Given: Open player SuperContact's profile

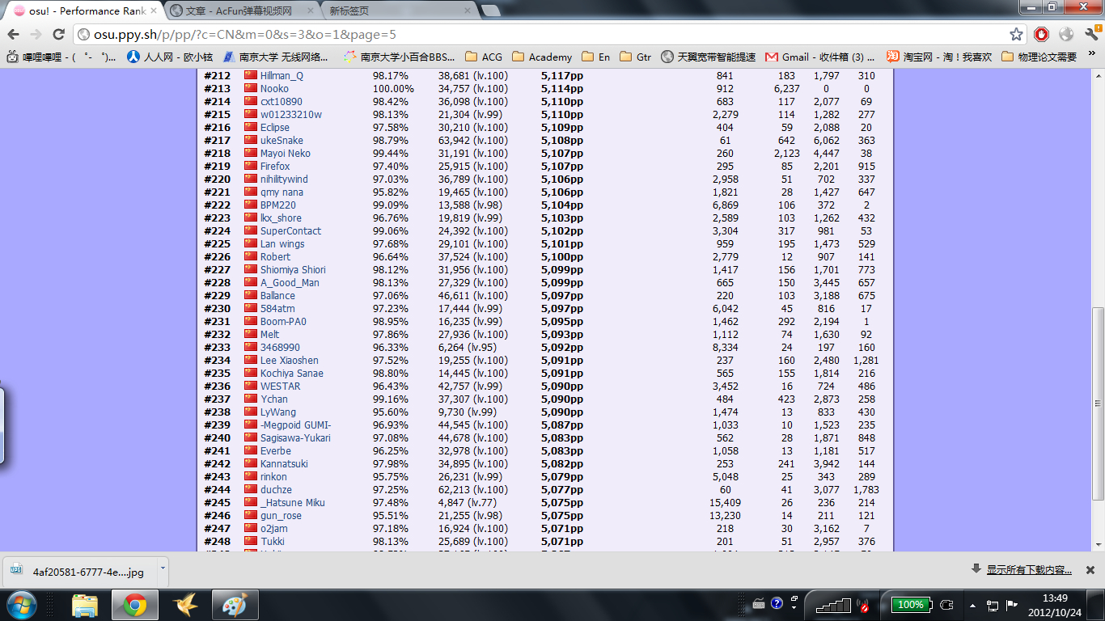Looking at the screenshot, I should [x=290, y=230].
